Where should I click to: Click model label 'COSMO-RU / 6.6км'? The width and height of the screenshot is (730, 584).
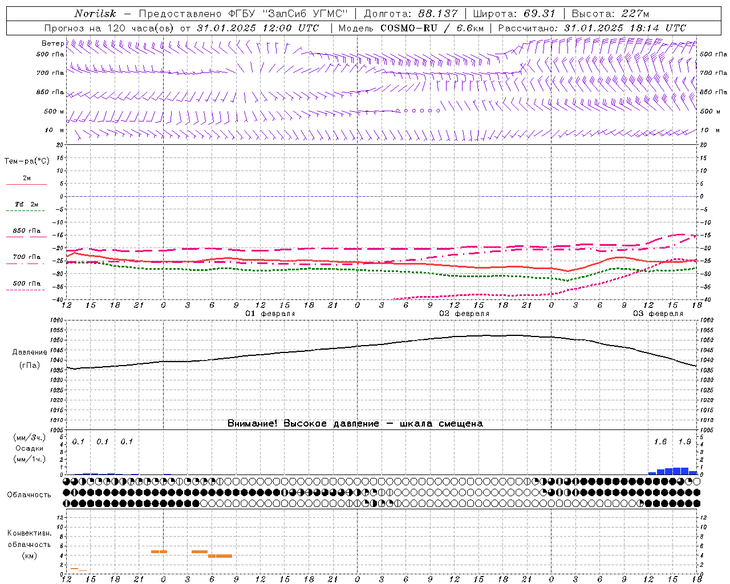pos(432,28)
